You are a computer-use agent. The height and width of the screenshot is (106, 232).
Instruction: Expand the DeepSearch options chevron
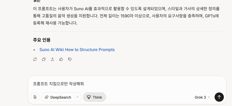(x=78, y=97)
